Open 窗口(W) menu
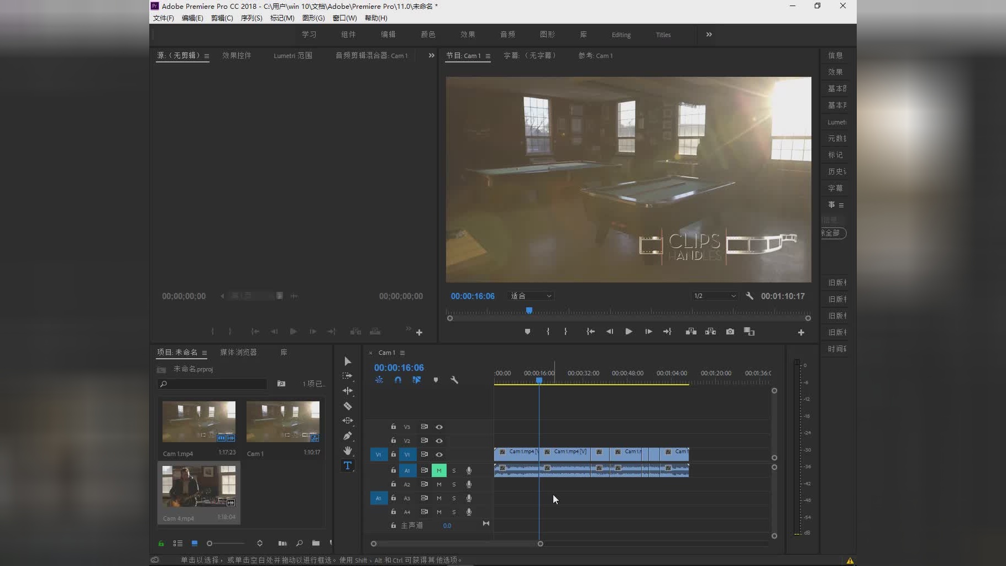This screenshot has width=1006, height=566. [344, 18]
